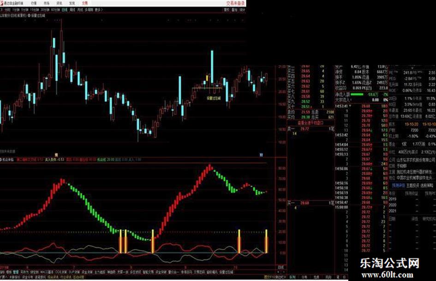Viewport: 436px width, 281px height.
Task: Click the 复权 button
Action: point(227,10)
